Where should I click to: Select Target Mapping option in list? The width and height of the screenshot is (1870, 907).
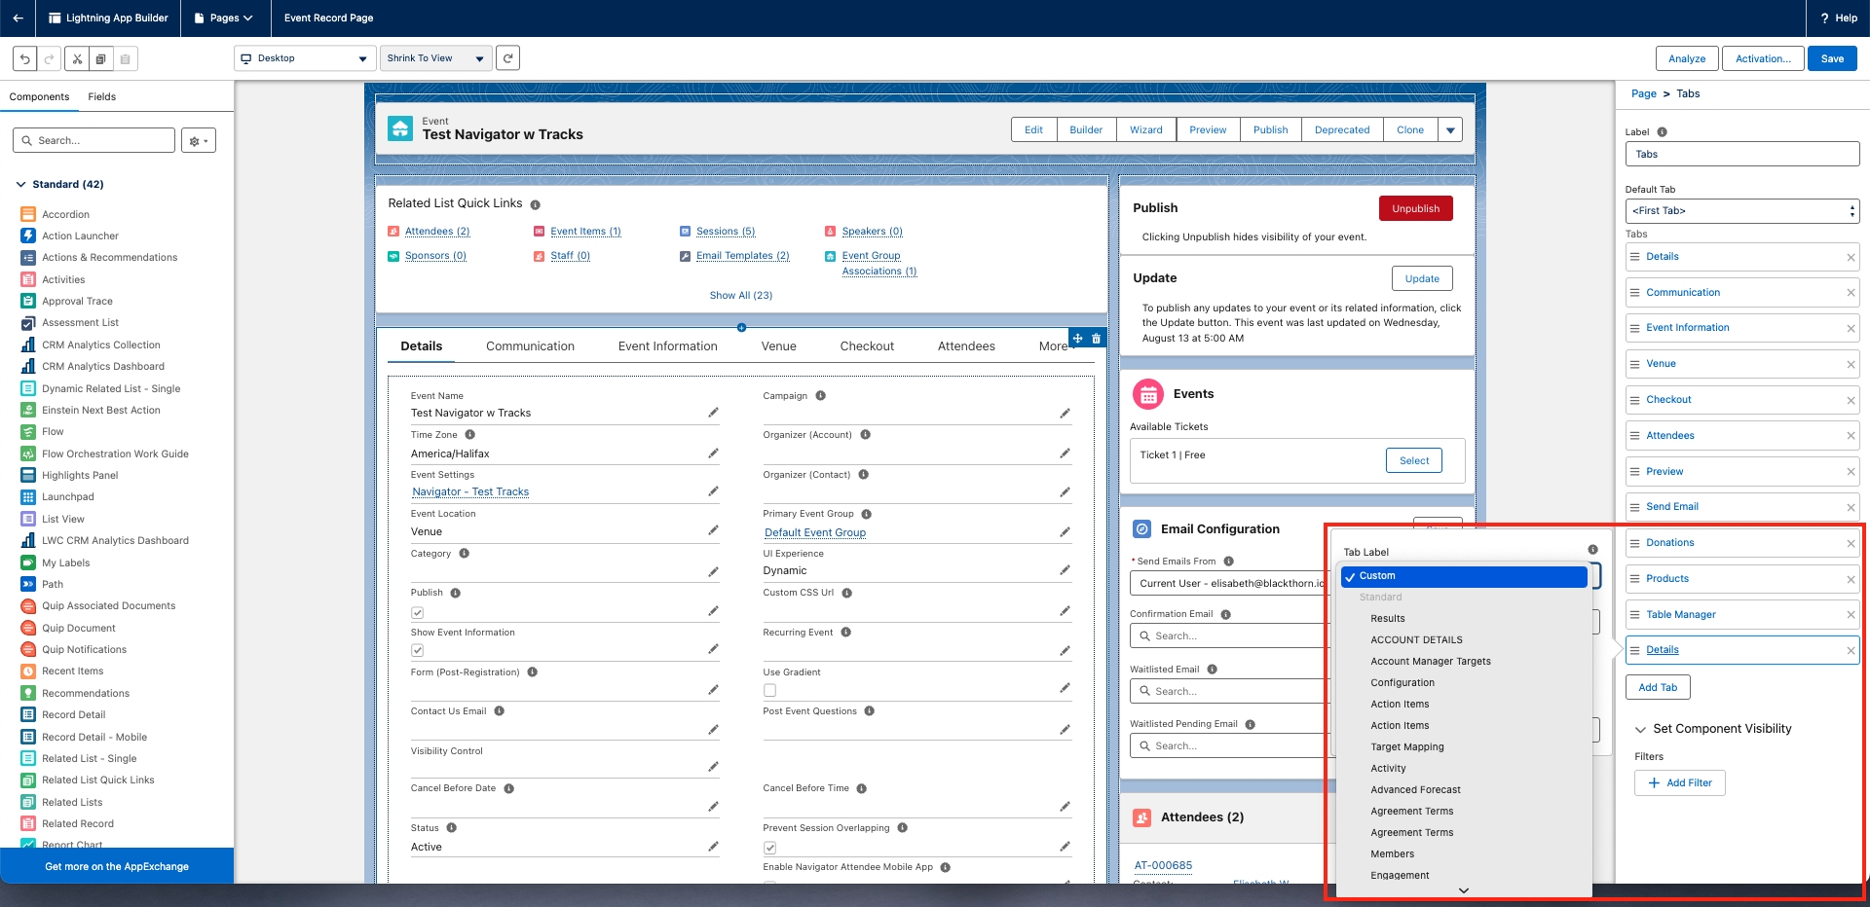click(x=1407, y=747)
